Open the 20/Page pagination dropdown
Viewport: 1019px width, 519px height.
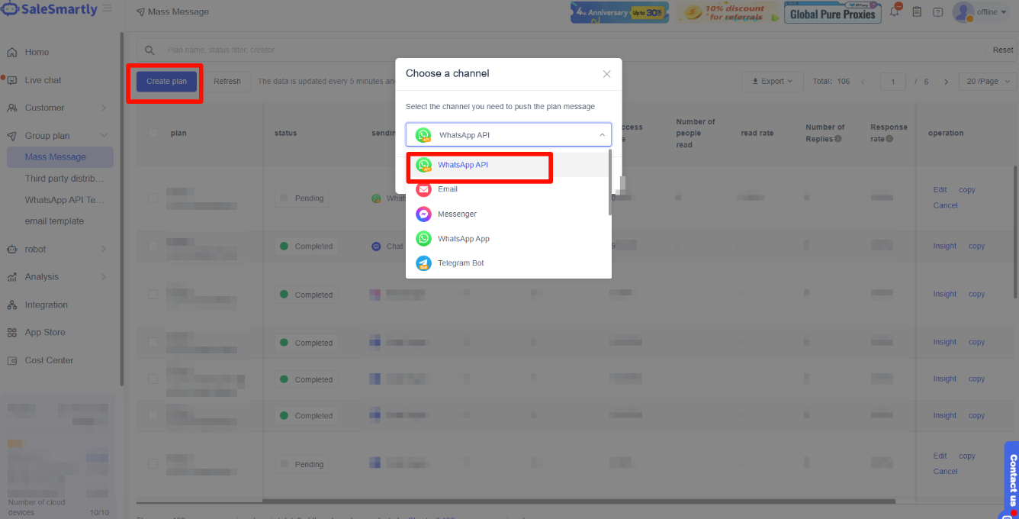pyautogui.click(x=988, y=82)
